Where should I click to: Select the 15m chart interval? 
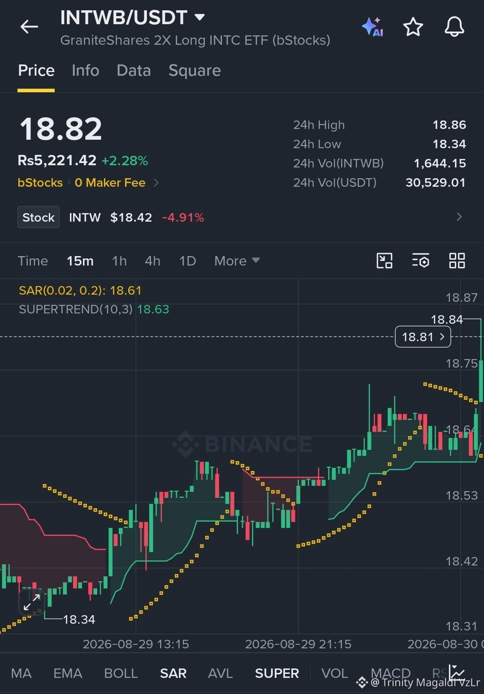pos(80,261)
